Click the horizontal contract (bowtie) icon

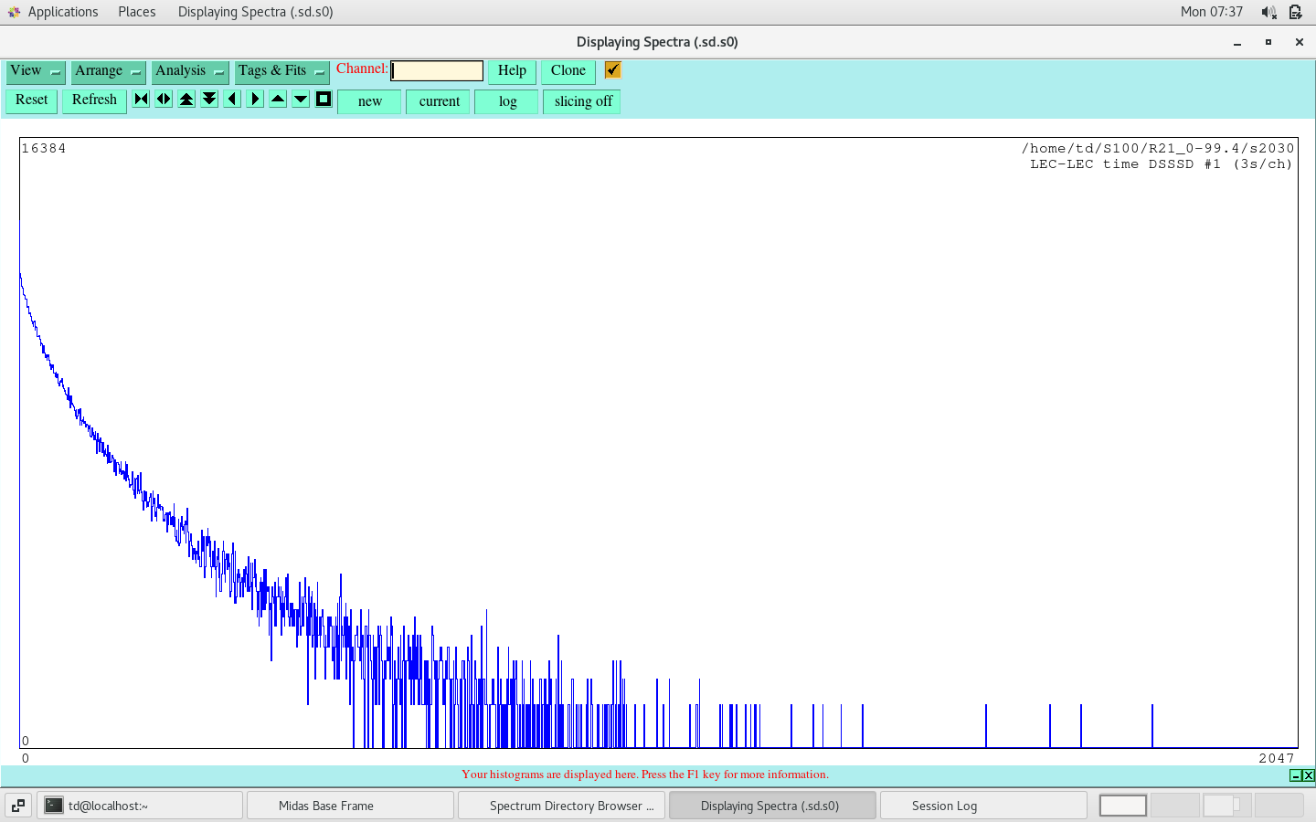(141, 100)
